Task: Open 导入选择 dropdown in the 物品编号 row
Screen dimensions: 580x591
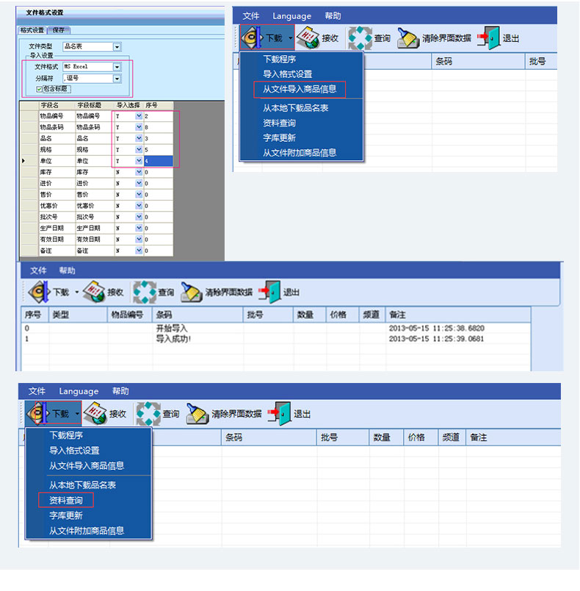Action: 139,116
